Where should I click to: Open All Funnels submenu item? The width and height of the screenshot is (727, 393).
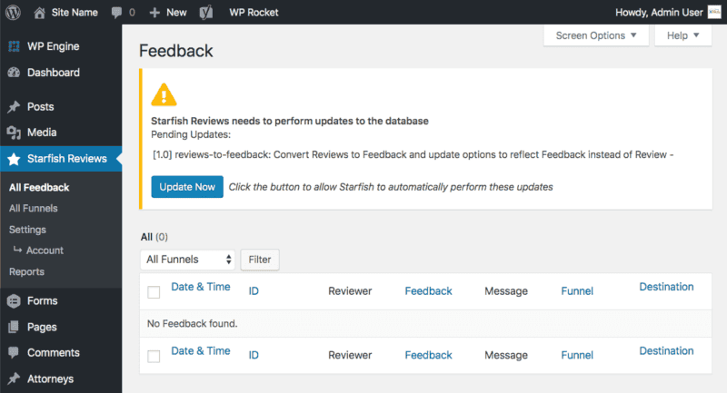tap(34, 209)
